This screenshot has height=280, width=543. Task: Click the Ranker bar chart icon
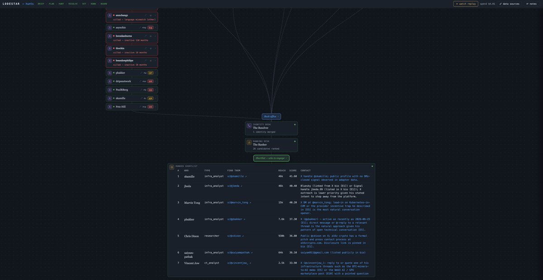click(249, 142)
